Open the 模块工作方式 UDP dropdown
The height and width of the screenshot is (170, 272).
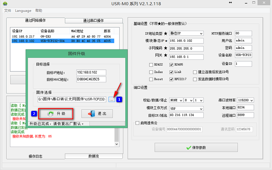201,108
